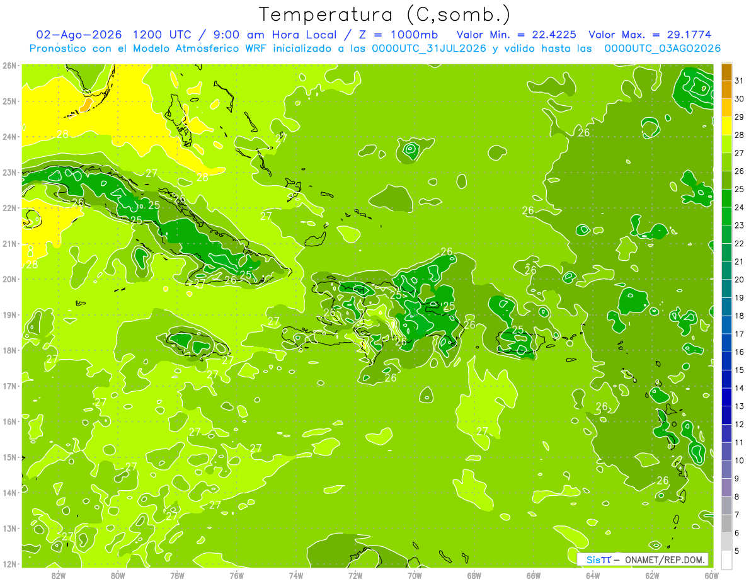Click legend scale label '22'
756x584 pixels.
(x=740, y=244)
